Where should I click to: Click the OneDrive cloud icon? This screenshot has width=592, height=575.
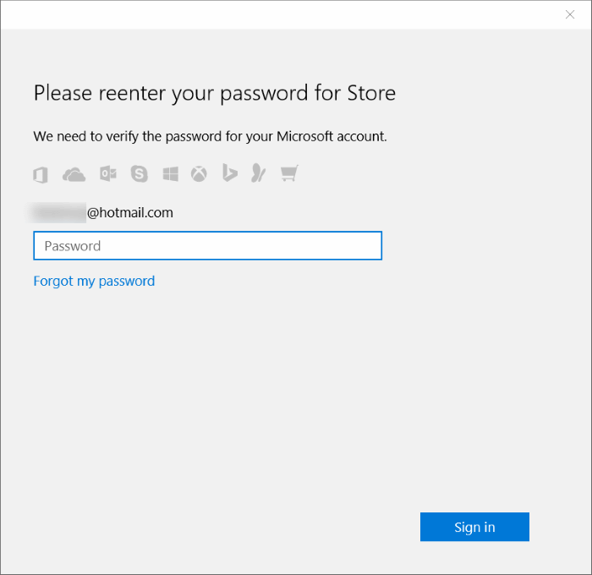(x=74, y=175)
